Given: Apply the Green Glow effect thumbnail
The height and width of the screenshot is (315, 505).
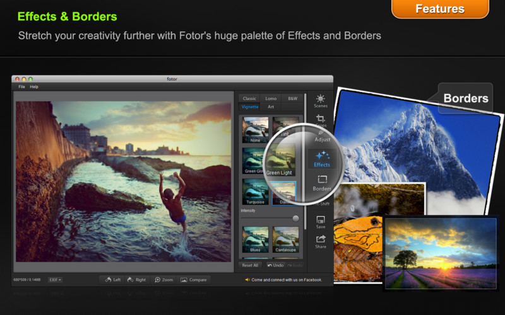Looking at the screenshot, I should (x=254, y=161).
